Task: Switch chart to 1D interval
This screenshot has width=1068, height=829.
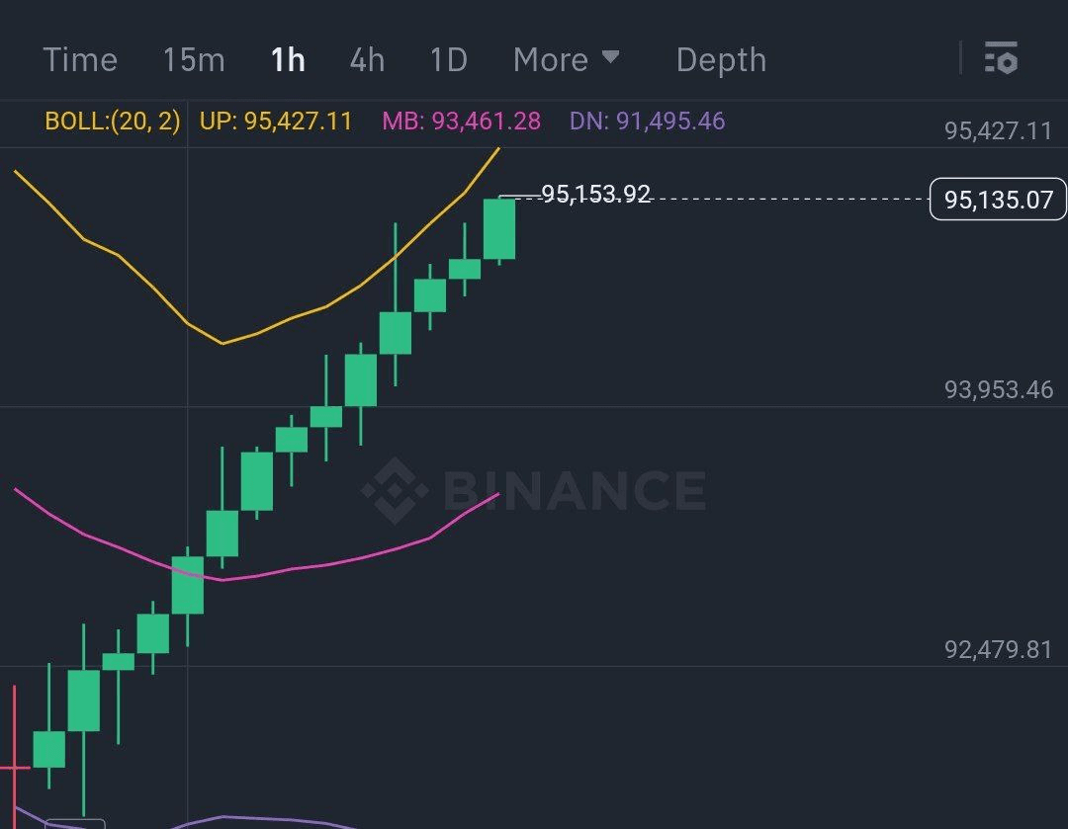Action: pyautogui.click(x=448, y=60)
